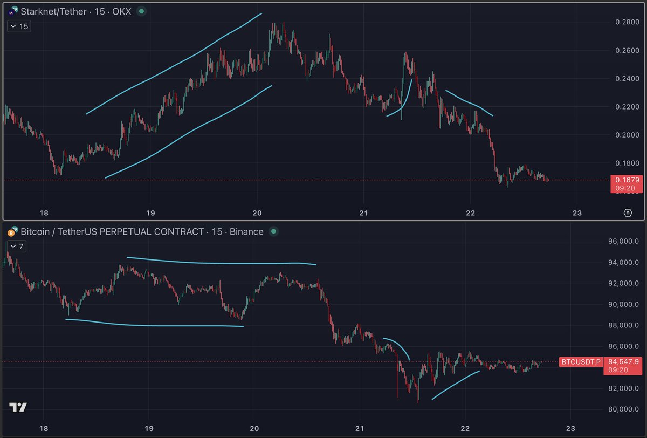Click the 86,000.0 price axis value
Image resolution: width=647 pixels, height=438 pixels.
point(623,347)
